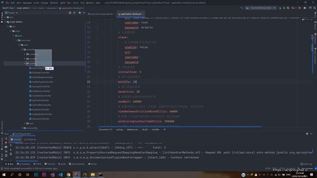Collapse the ruoyi-admin module node

tap(5, 22)
